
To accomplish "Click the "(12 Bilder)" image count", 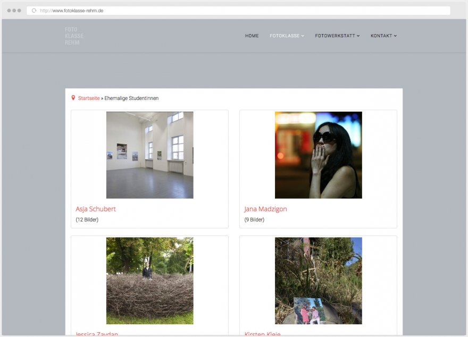I will click(87, 220).
